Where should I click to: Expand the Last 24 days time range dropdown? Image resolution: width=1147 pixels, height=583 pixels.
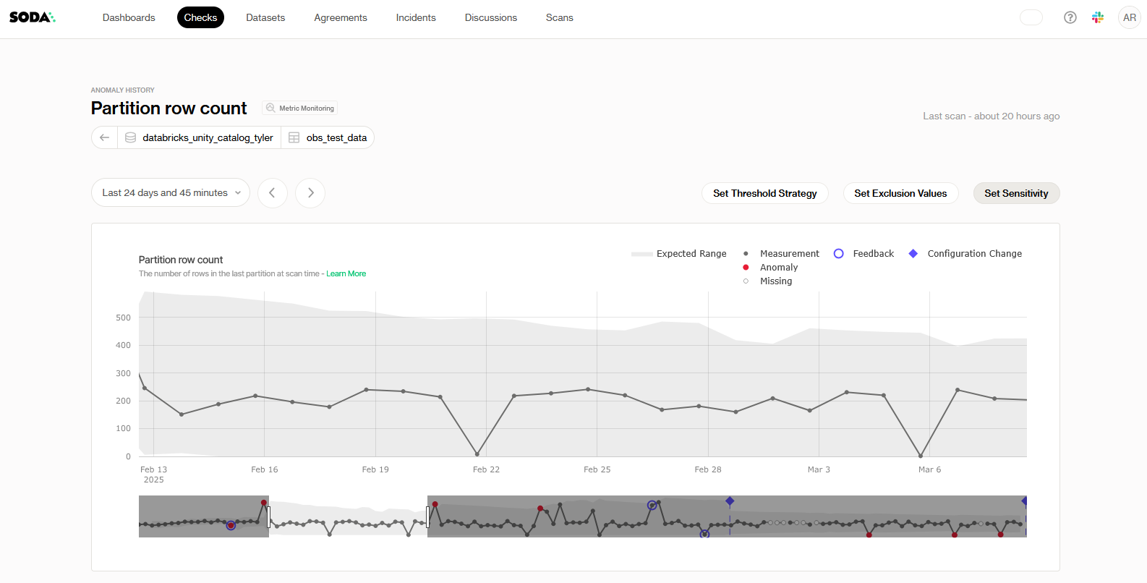click(x=171, y=193)
